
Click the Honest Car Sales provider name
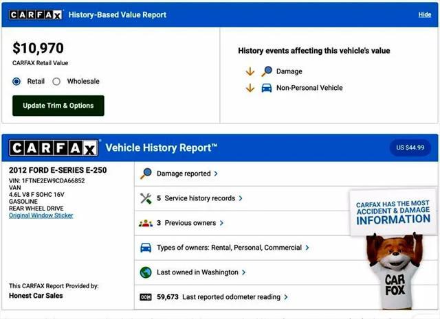click(36, 296)
